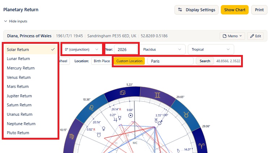Click the Aries sign glyph on wheel

point(202,146)
